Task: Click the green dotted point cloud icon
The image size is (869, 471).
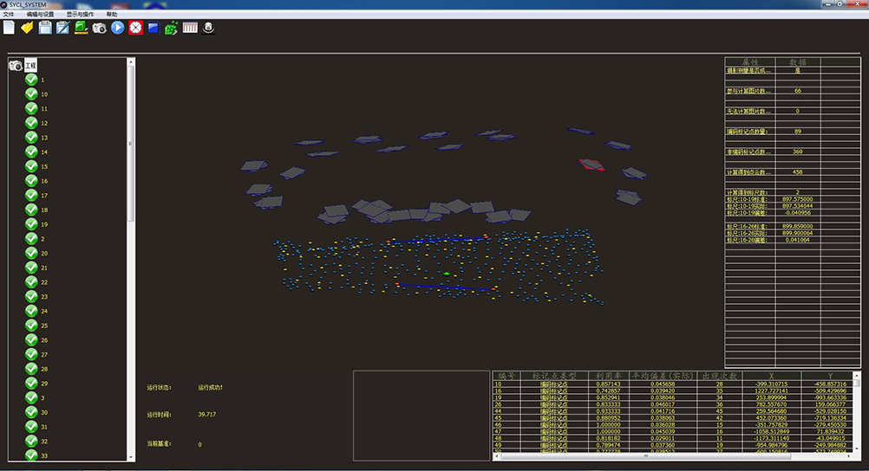Action: click(x=171, y=28)
